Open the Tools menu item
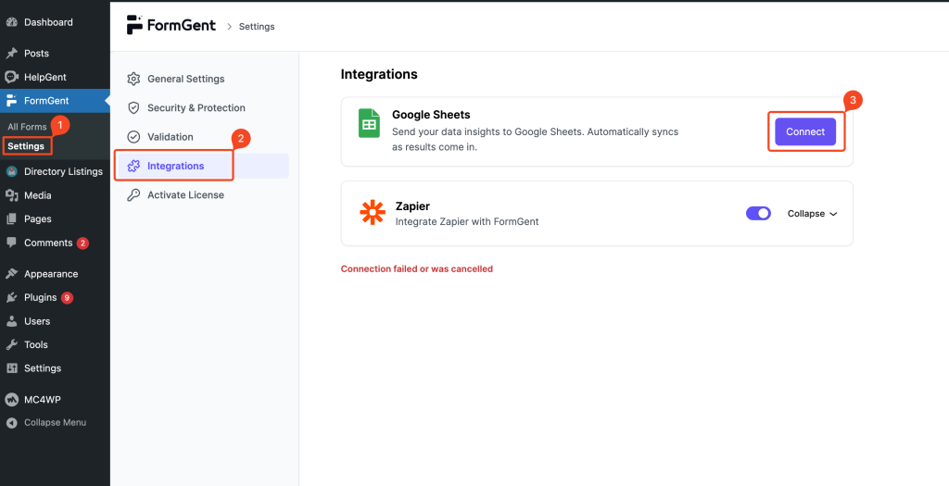949x486 pixels. pos(55,344)
